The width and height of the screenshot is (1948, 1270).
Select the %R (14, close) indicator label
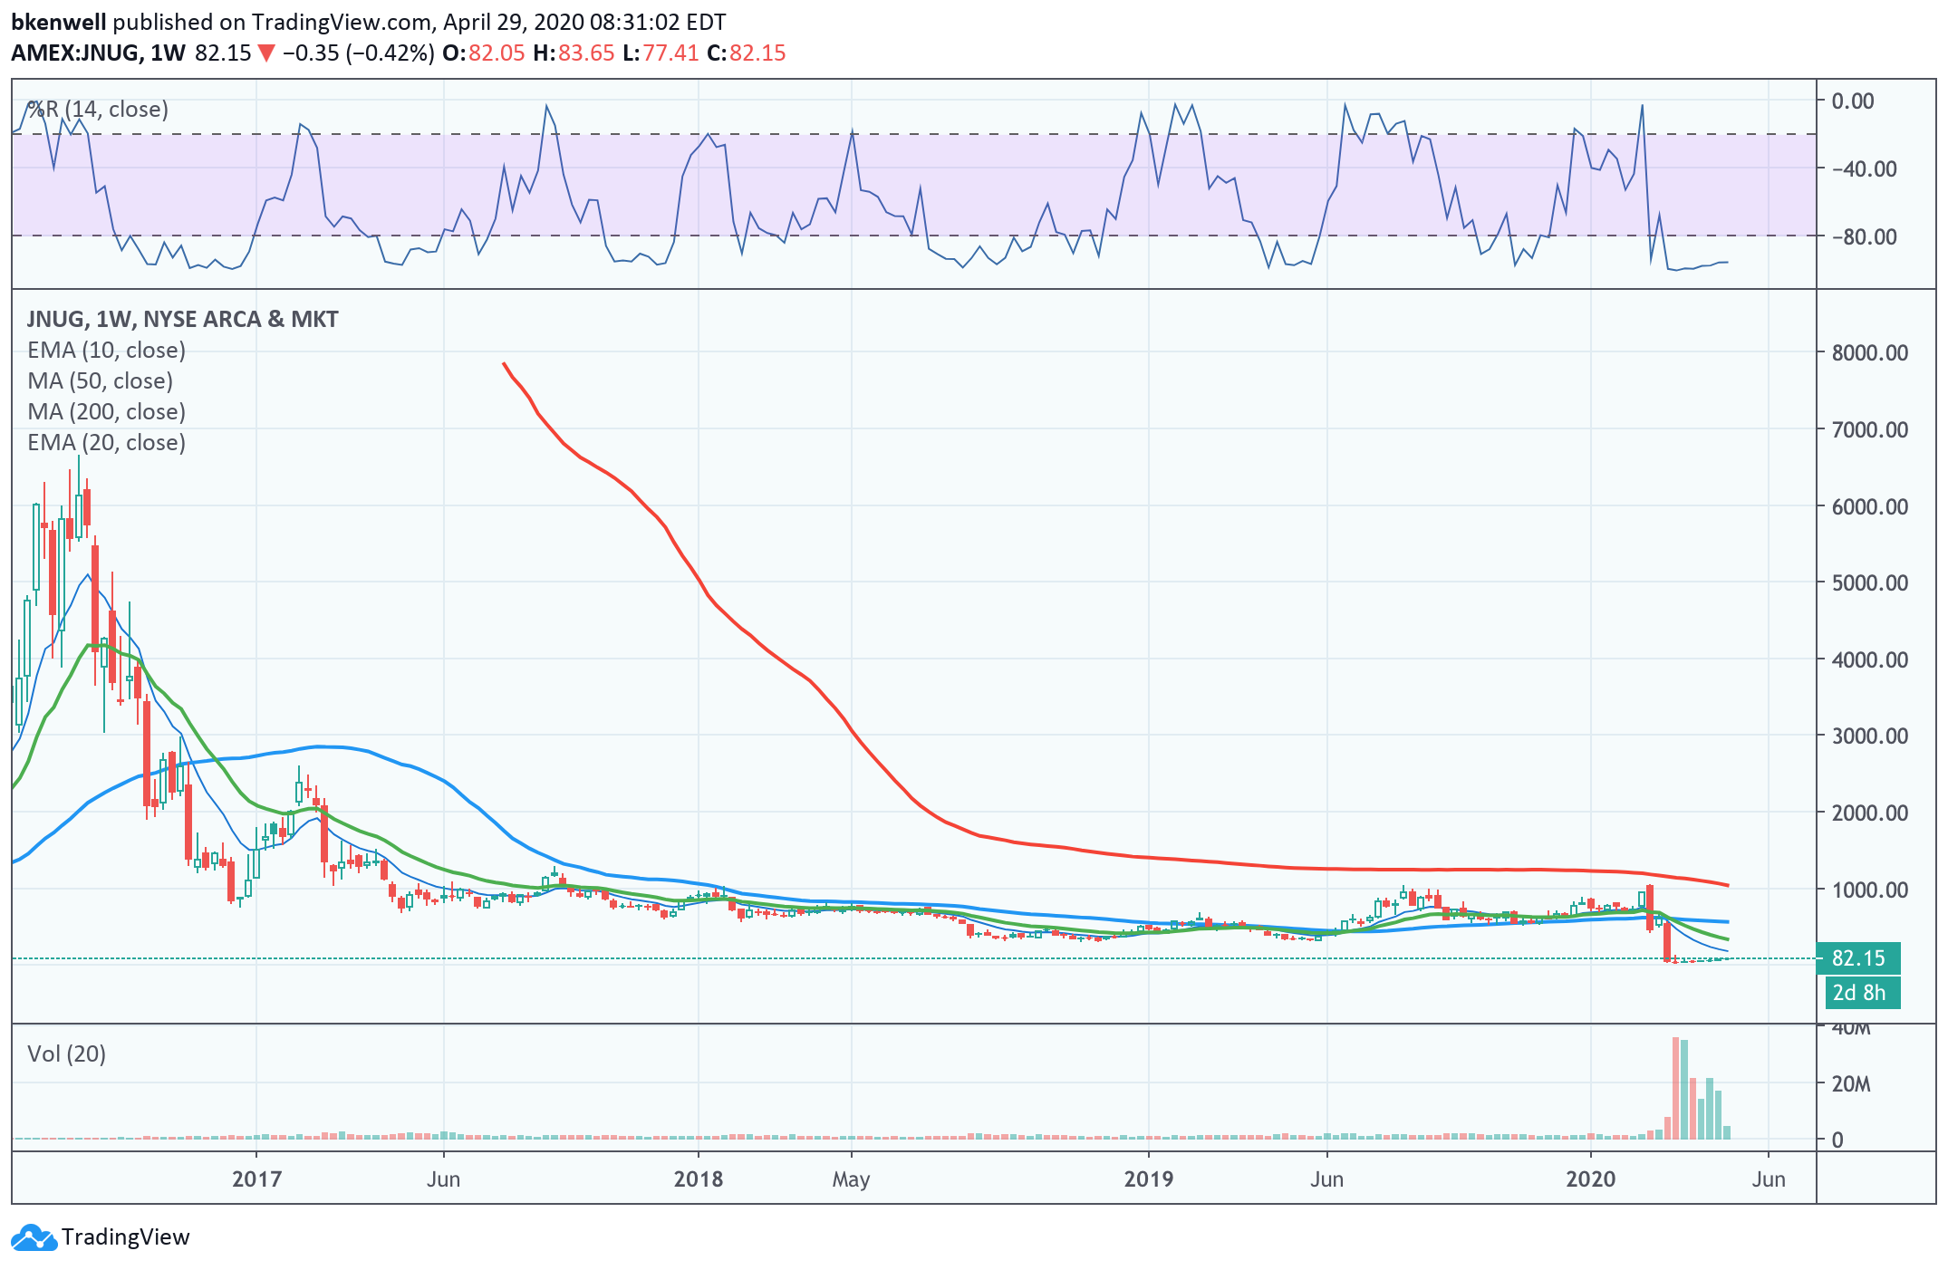pos(98,110)
